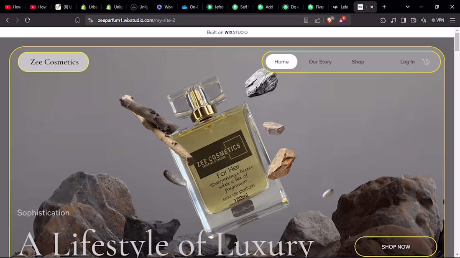Screen dimensions: 460x258
Task: Open Brave Shields lion icon
Action: click(x=330, y=20)
